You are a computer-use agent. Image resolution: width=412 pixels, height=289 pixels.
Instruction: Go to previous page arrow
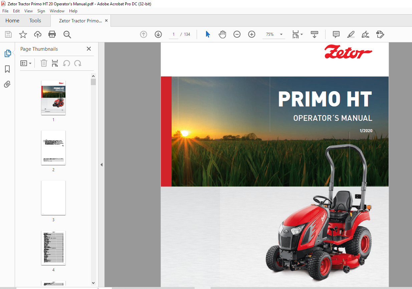tap(144, 34)
